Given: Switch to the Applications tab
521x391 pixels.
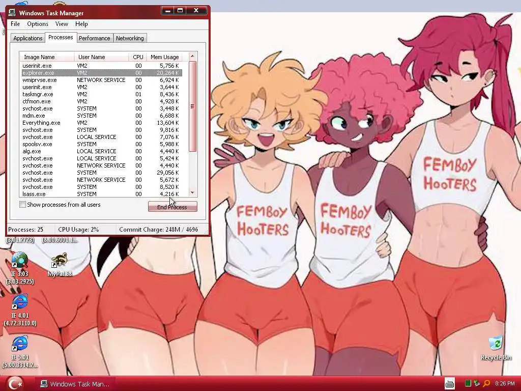Looking at the screenshot, I should (x=27, y=38).
